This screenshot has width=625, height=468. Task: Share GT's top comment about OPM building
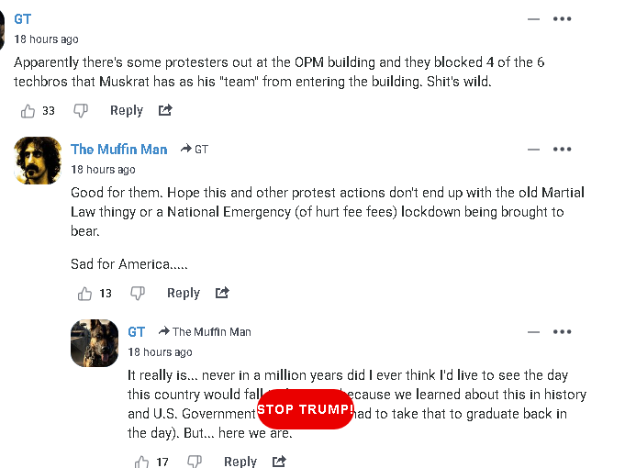click(x=165, y=111)
